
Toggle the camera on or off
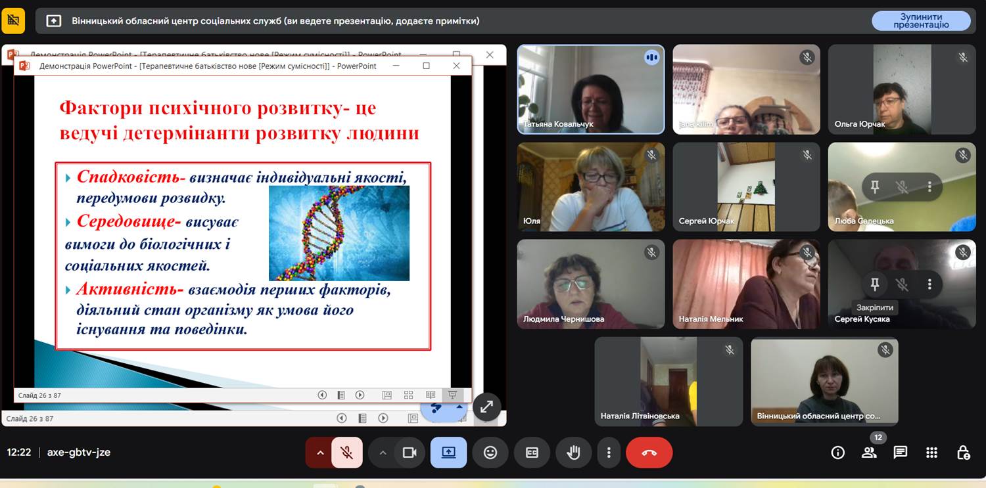click(x=410, y=453)
